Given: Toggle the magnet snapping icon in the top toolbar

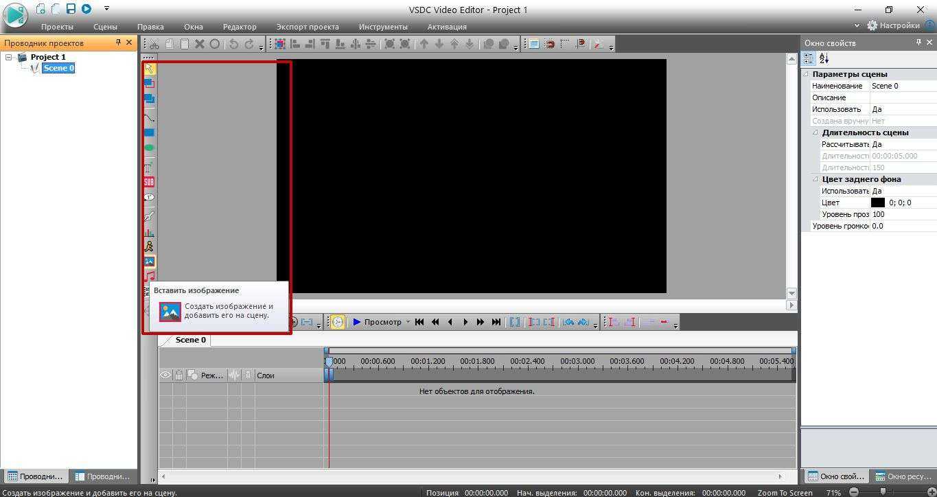Looking at the screenshot, I should (x=549, y=44).
